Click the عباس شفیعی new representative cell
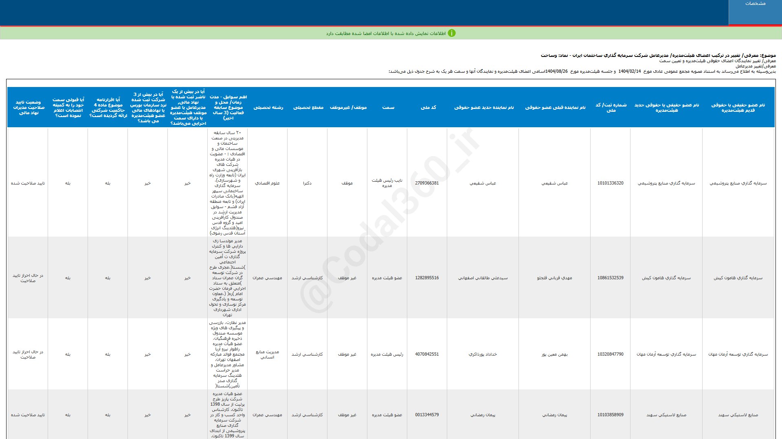Image resolution: width=782 pixels, height=439 pixels. pos(483,183)
